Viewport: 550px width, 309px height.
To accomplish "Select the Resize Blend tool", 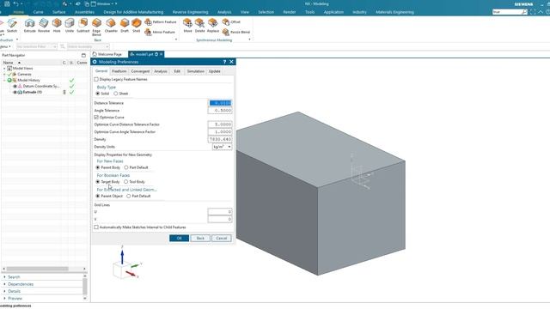I will click(235, 32).
